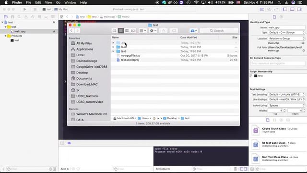307x173 pixels.
Task: Open Xcode find navigator magnifier icon
Action: [19, 17]
